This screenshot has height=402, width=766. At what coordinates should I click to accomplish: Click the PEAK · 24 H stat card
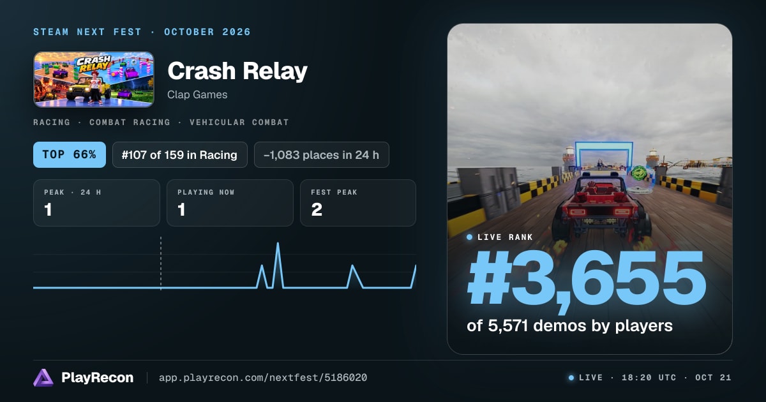[96, 203]
